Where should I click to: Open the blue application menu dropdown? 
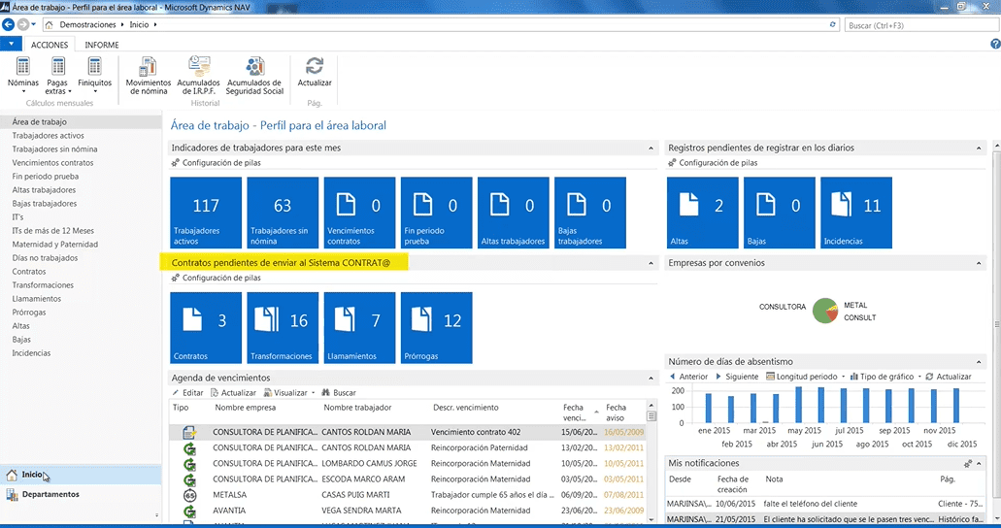pyautogui.click(x=11, y=44)
